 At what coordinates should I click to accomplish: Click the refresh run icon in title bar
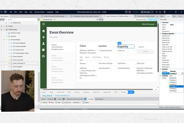pyautogui.click(x=126, y=12)
